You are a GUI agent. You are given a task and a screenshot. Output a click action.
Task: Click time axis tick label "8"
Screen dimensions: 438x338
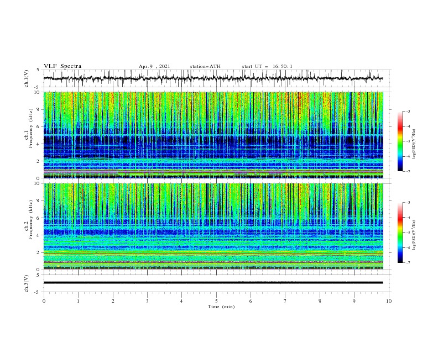(x=320, y=301)
